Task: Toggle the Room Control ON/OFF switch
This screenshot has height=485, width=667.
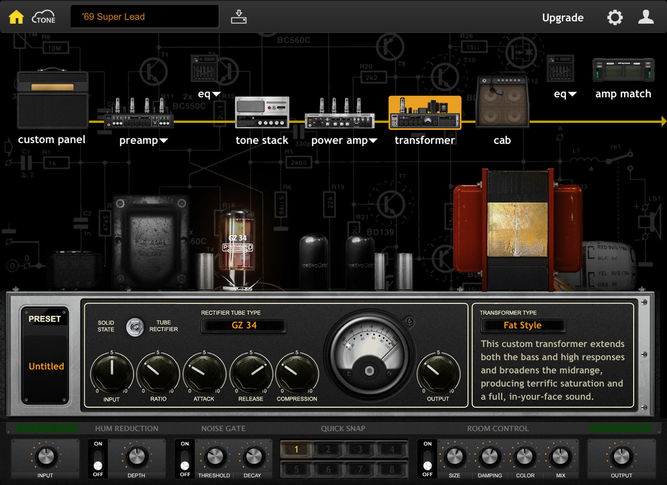Action: pyautogui.click(x=427, y=458)
